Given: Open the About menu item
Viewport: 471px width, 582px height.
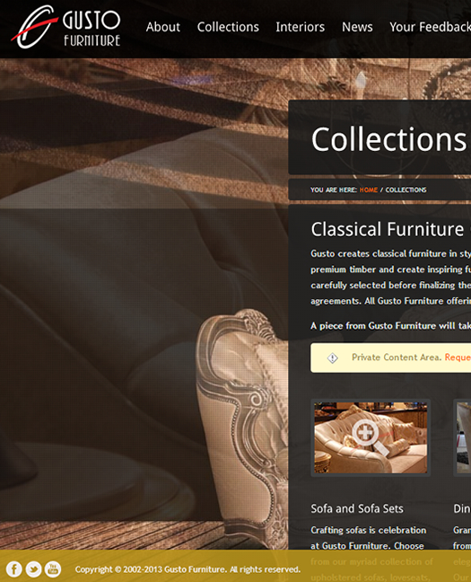Looking at the screenshot, I should [162, 27].
